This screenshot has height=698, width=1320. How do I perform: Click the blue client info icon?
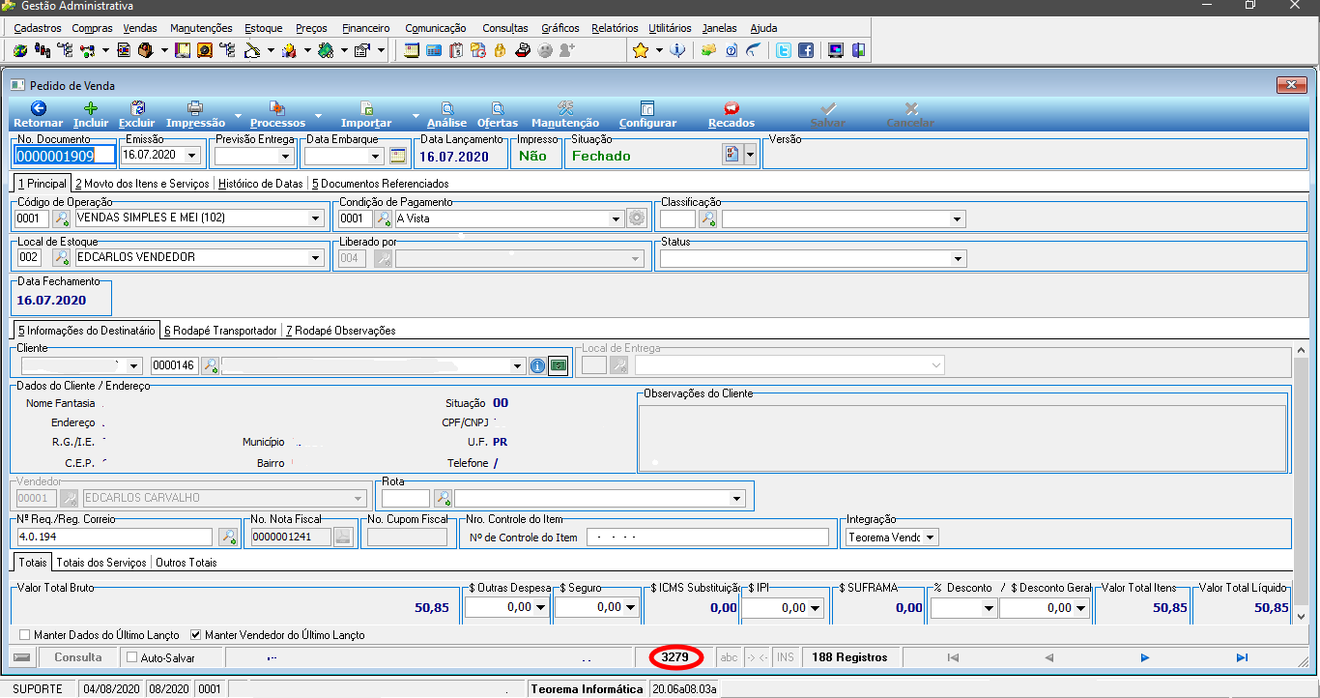(538, 365)
